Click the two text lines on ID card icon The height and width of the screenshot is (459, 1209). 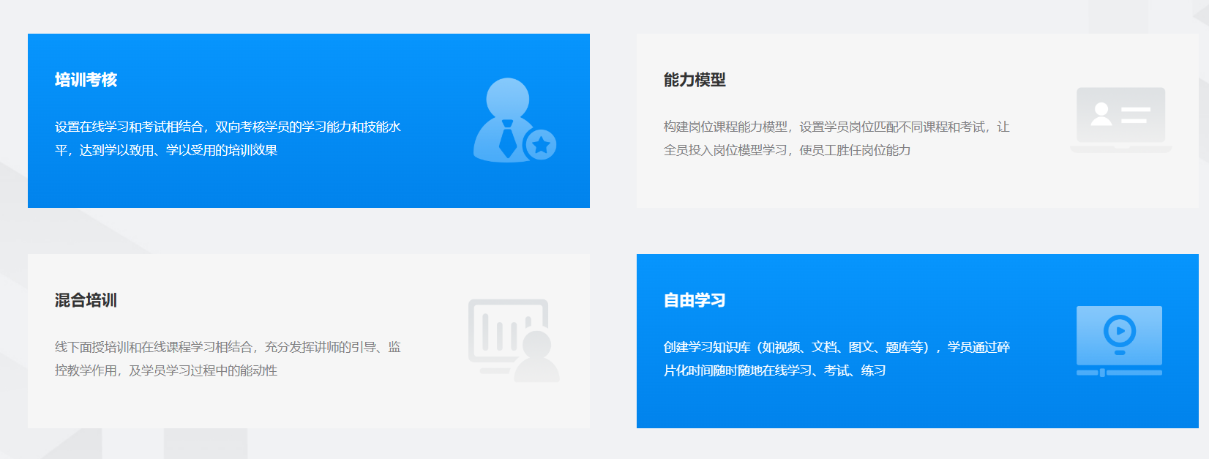point(1135,115)
